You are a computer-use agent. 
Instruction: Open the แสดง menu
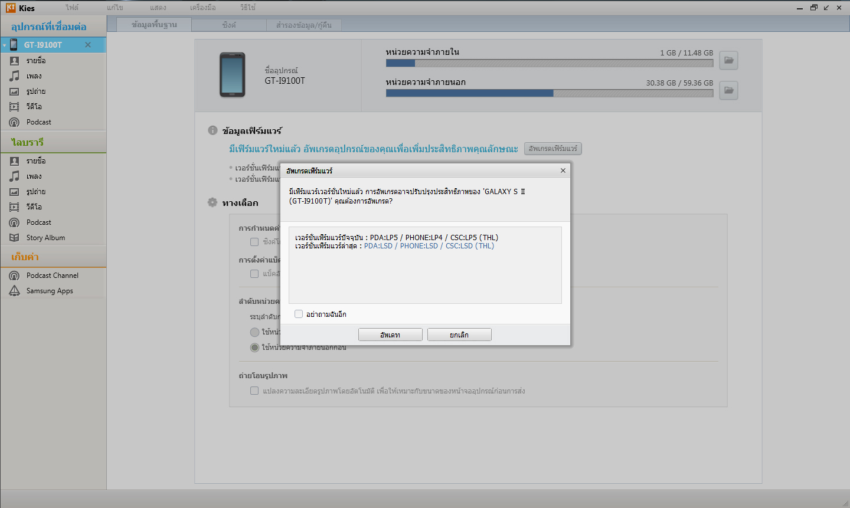pos(158,8)
